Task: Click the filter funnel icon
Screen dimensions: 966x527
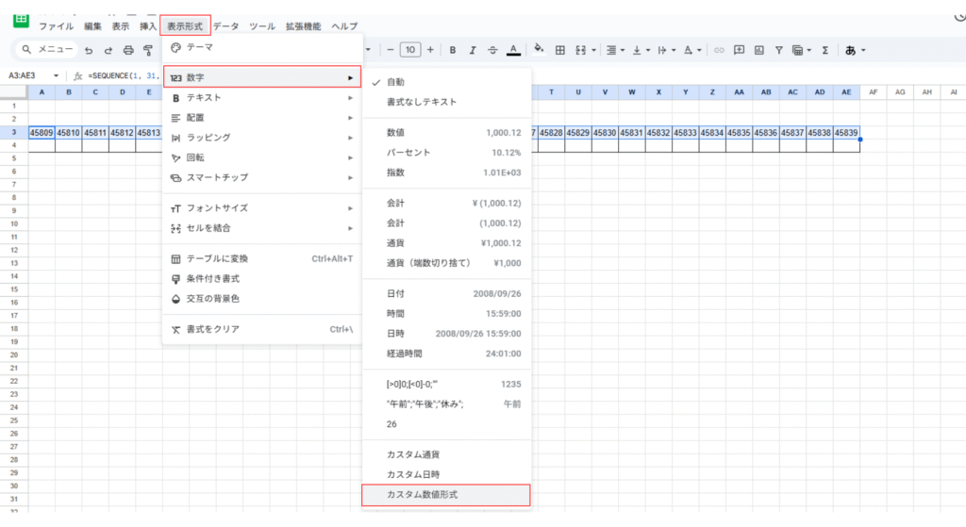Action: coord(779,50)
